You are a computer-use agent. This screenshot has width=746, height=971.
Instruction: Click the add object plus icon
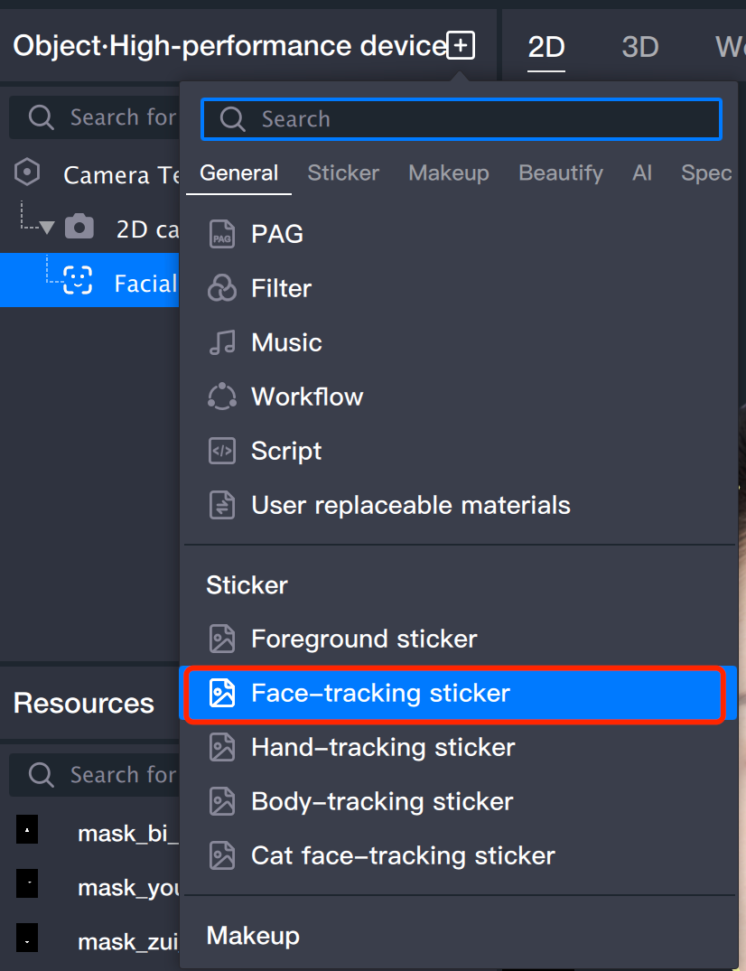click(461, 45)
